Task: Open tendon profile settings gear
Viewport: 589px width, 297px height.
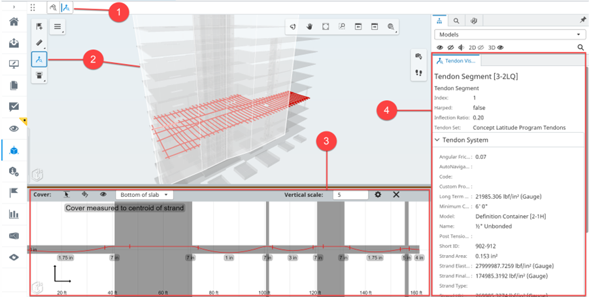Action: coord(378,195)
